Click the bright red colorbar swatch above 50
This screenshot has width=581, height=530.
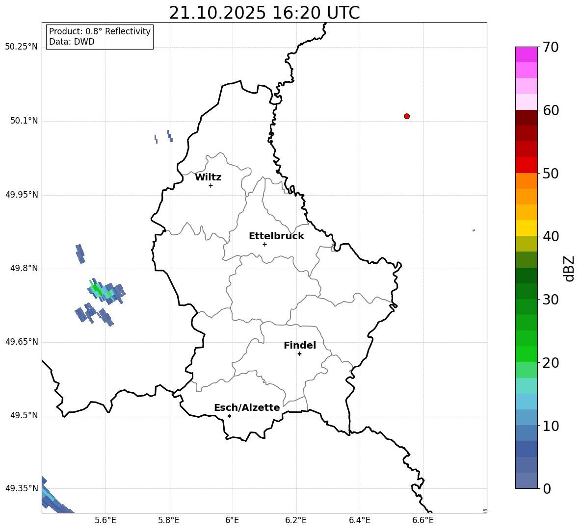pyautogui.click(x=526, y=165)
